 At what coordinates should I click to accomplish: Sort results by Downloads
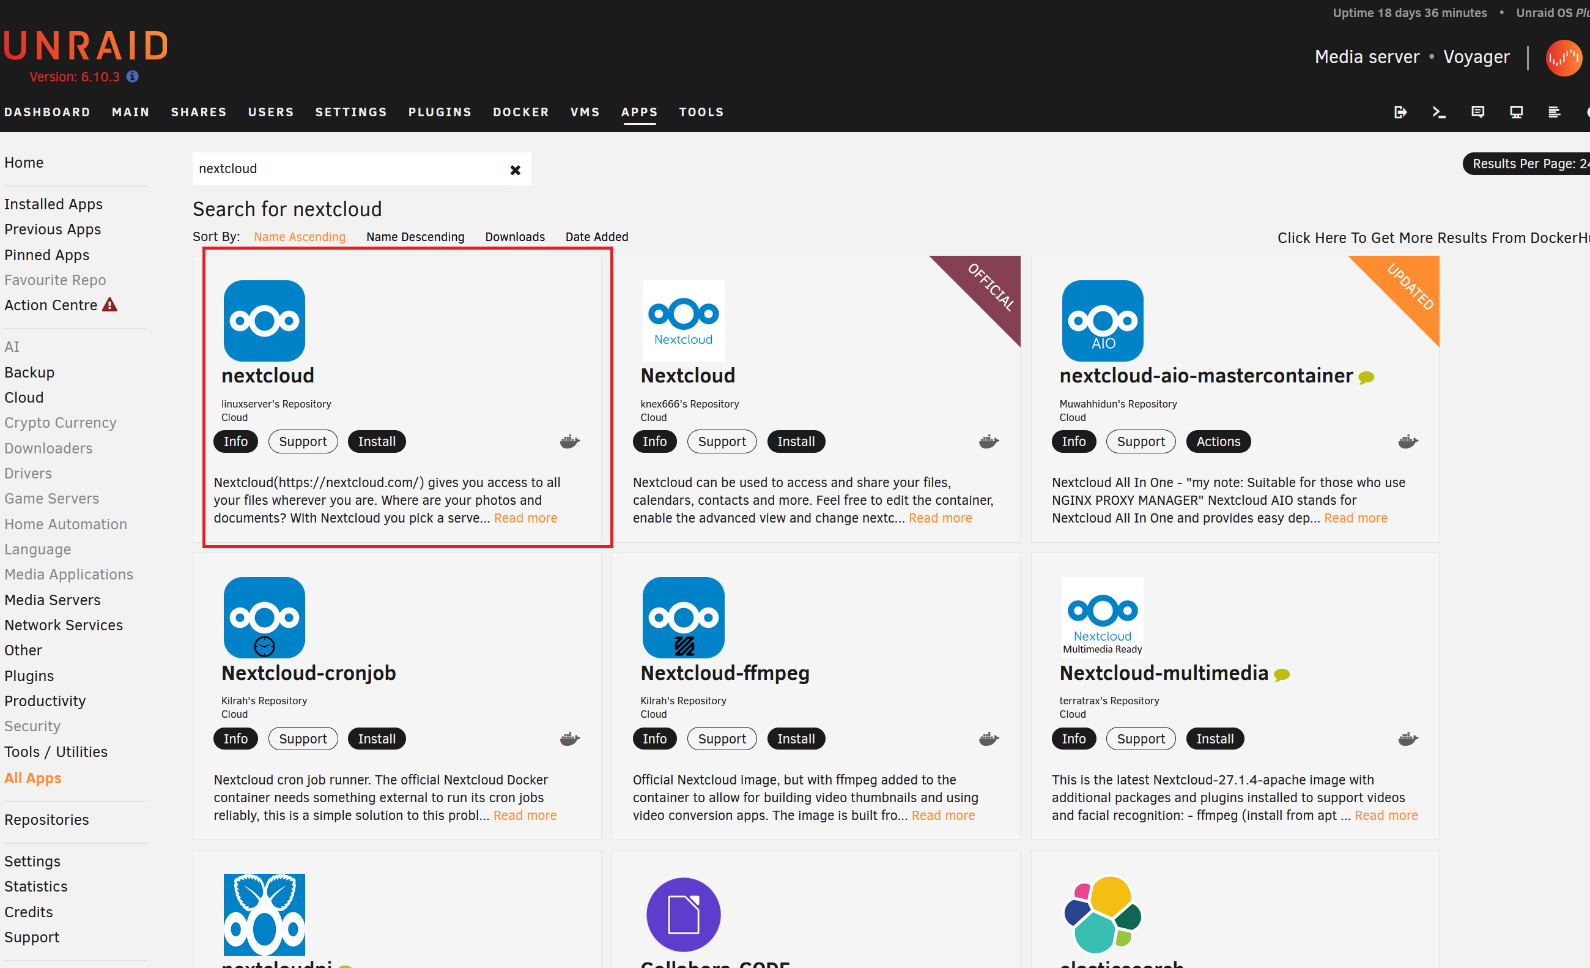pos(514,237)
